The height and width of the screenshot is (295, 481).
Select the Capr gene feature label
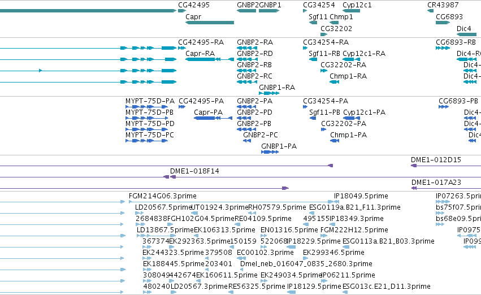[193, 17]
